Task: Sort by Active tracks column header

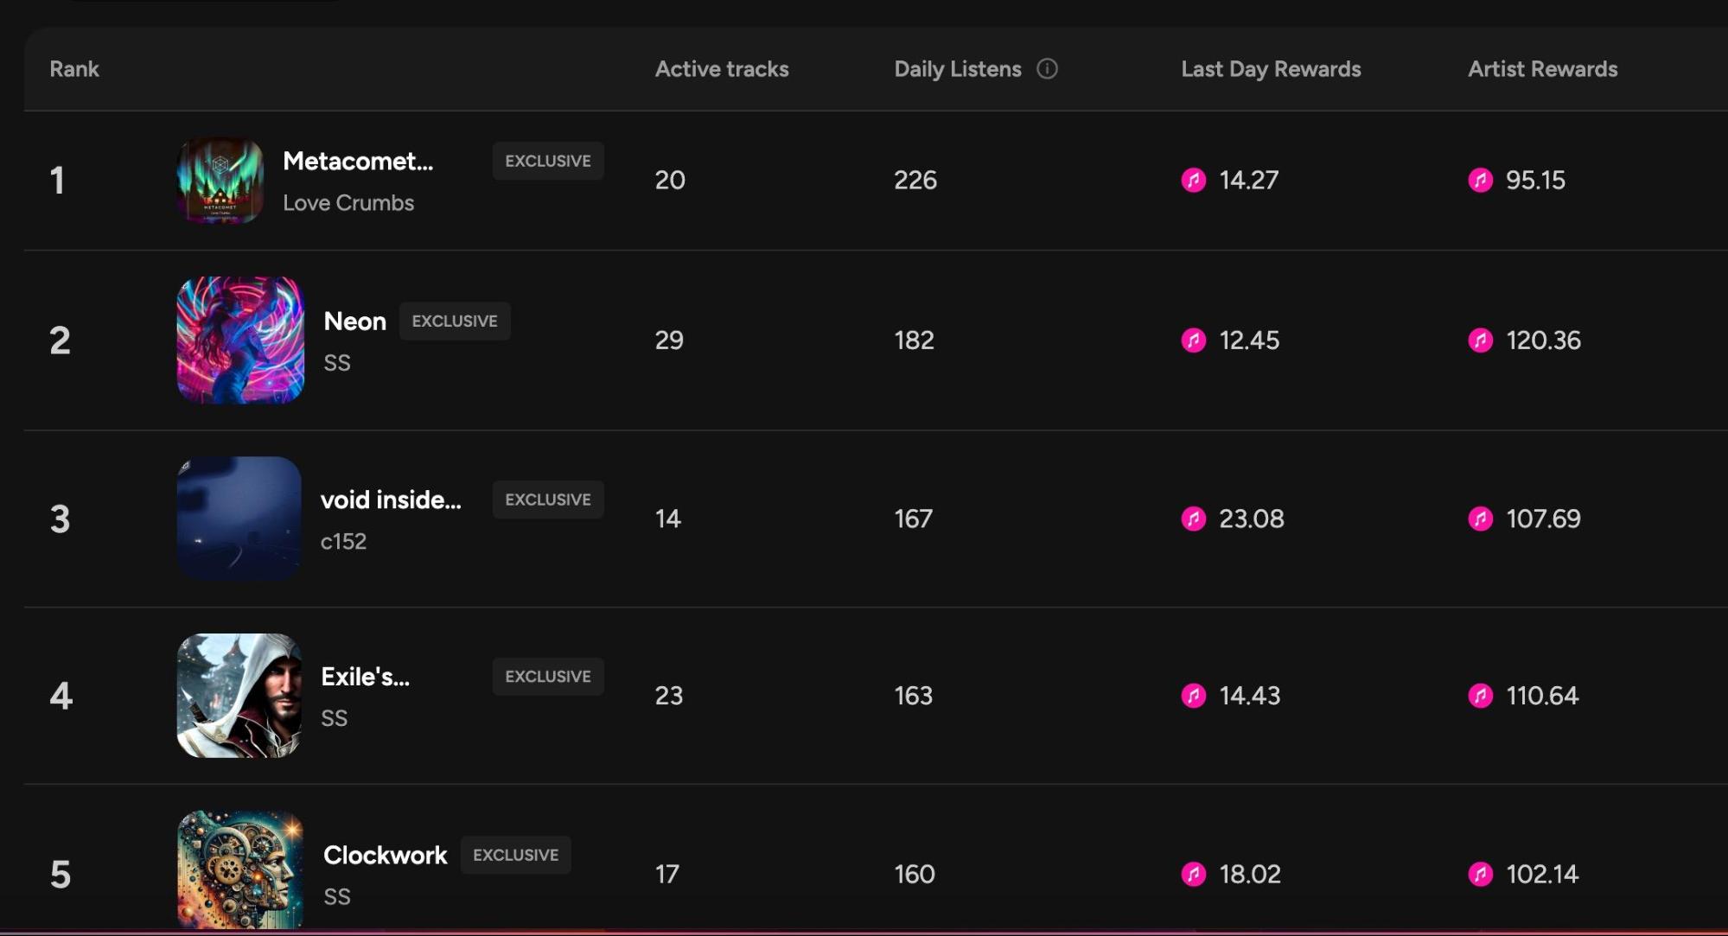Action: point(722,69)
